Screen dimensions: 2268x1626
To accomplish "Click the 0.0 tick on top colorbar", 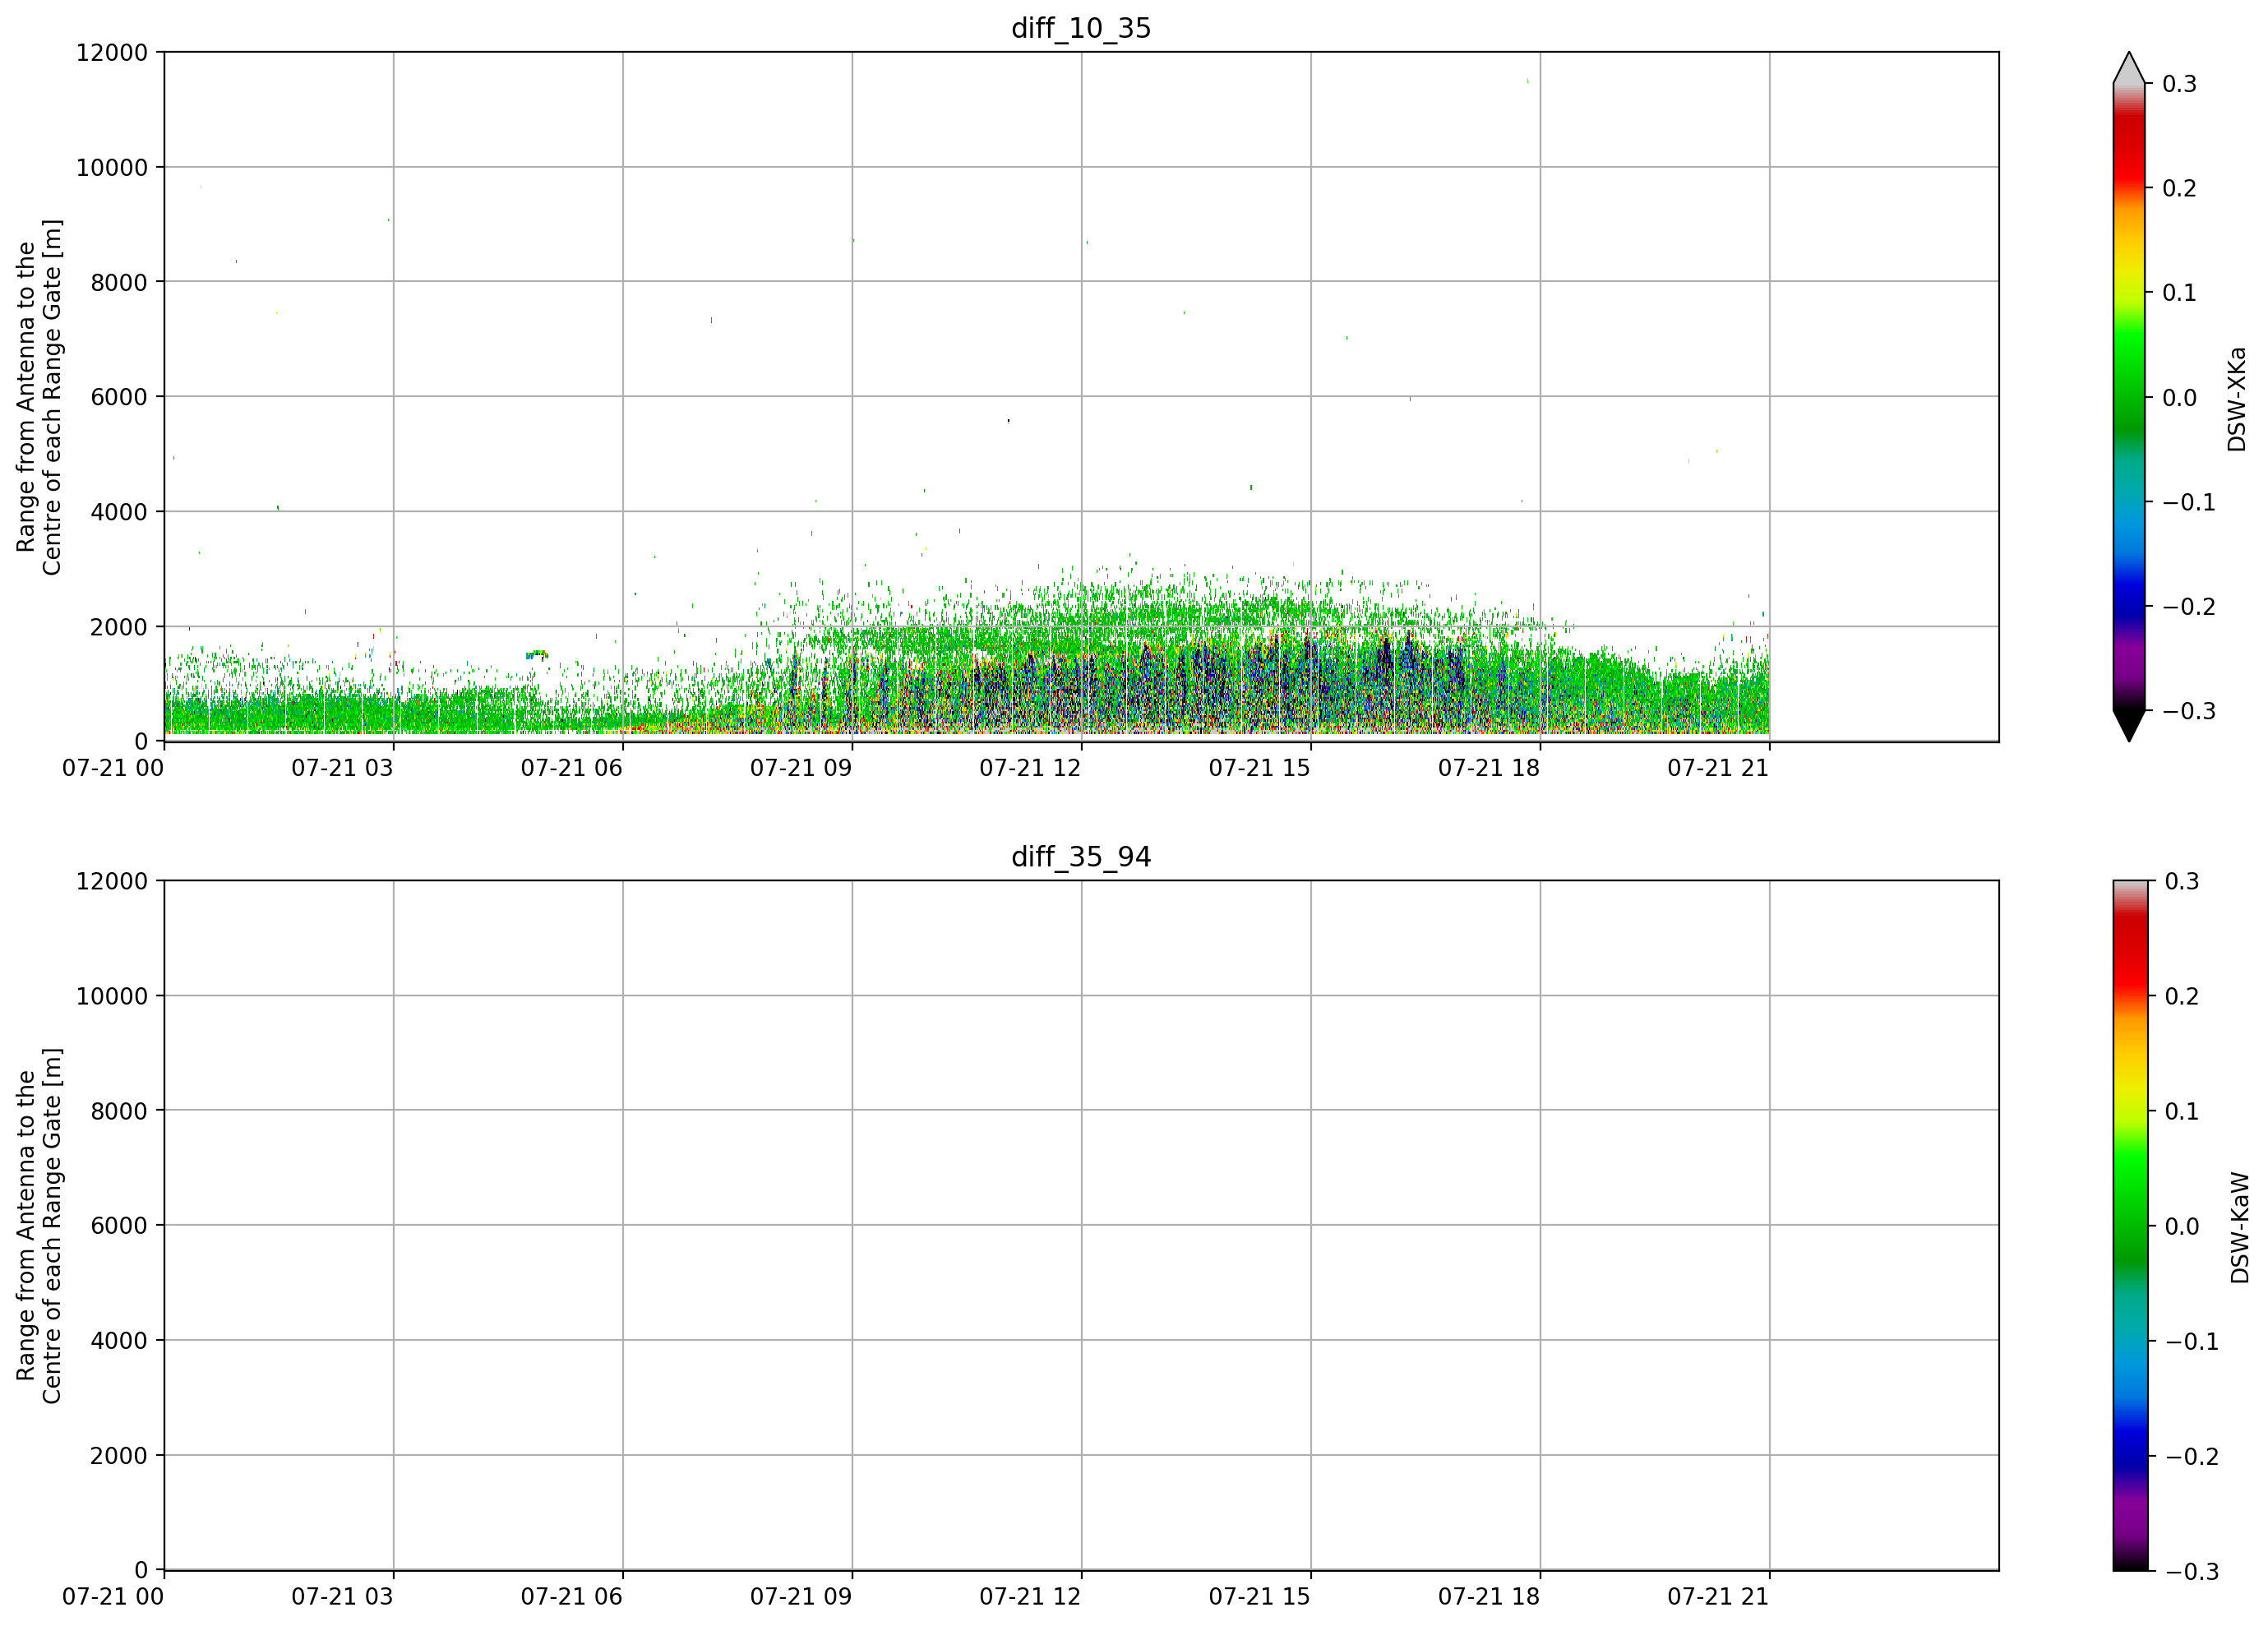I will click(2179, 398).
